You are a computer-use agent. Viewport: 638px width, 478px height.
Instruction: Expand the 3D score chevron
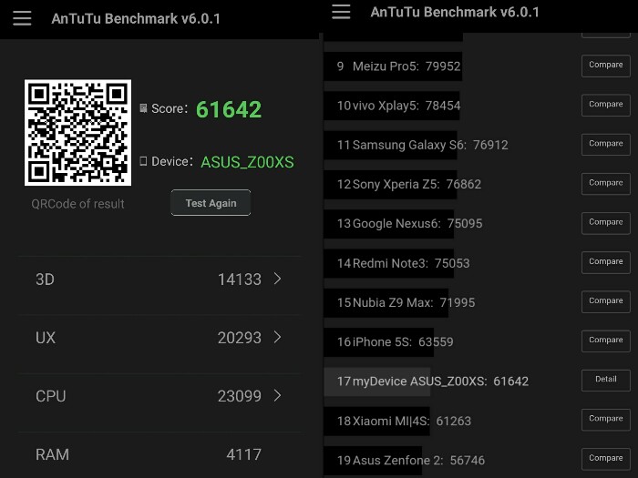tap(277, 279)
